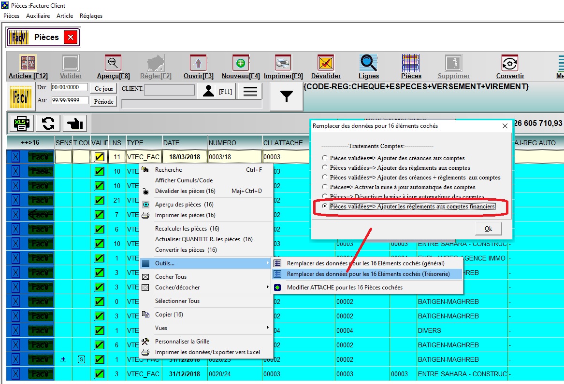Image resolution: width=564 pixels, height=384 pixels.
Task: Click the FacV icon in the Pièces tab
Action: [18, 37]
